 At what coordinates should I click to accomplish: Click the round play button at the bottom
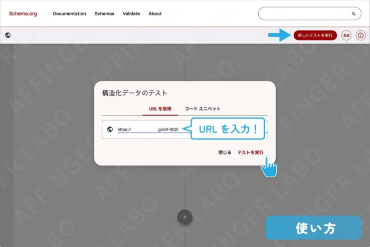coord(185,217)
